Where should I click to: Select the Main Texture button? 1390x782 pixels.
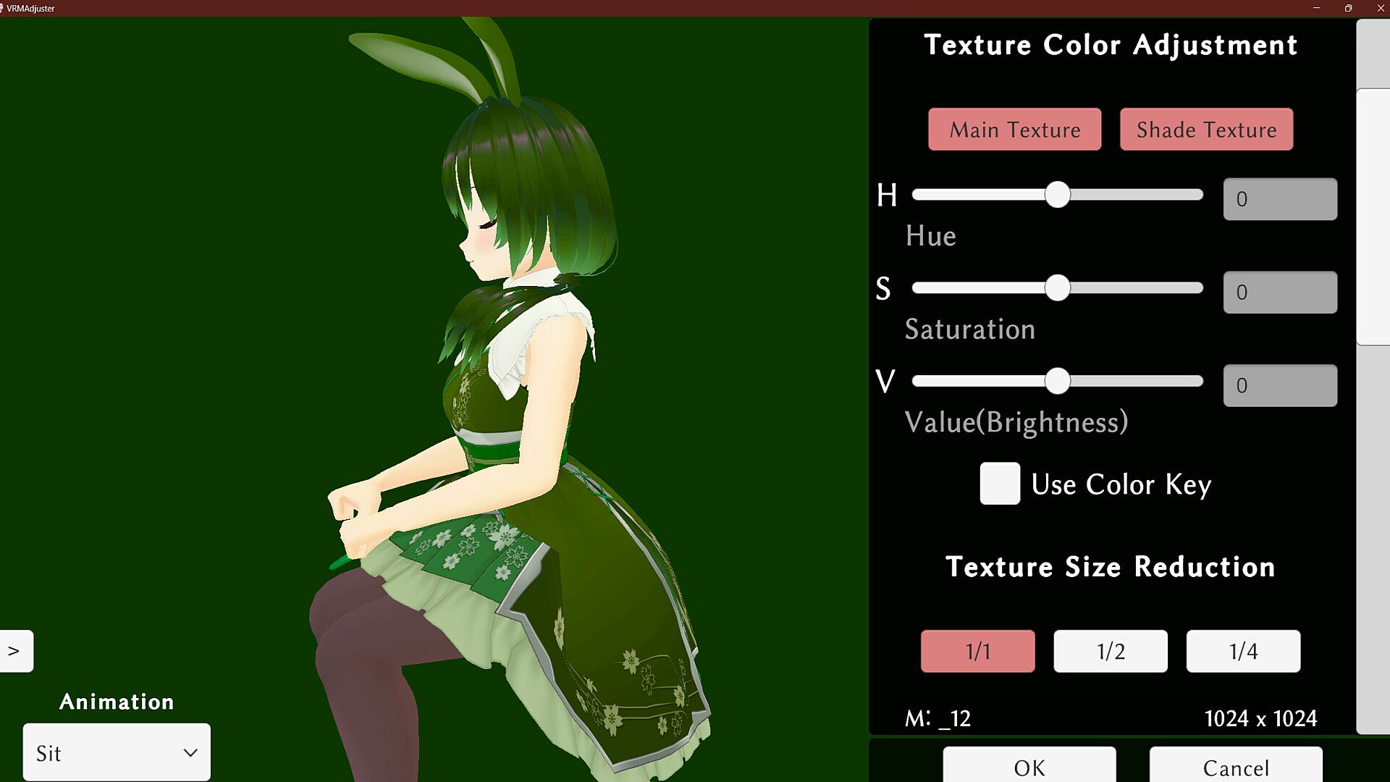(x=1014, y=130)
